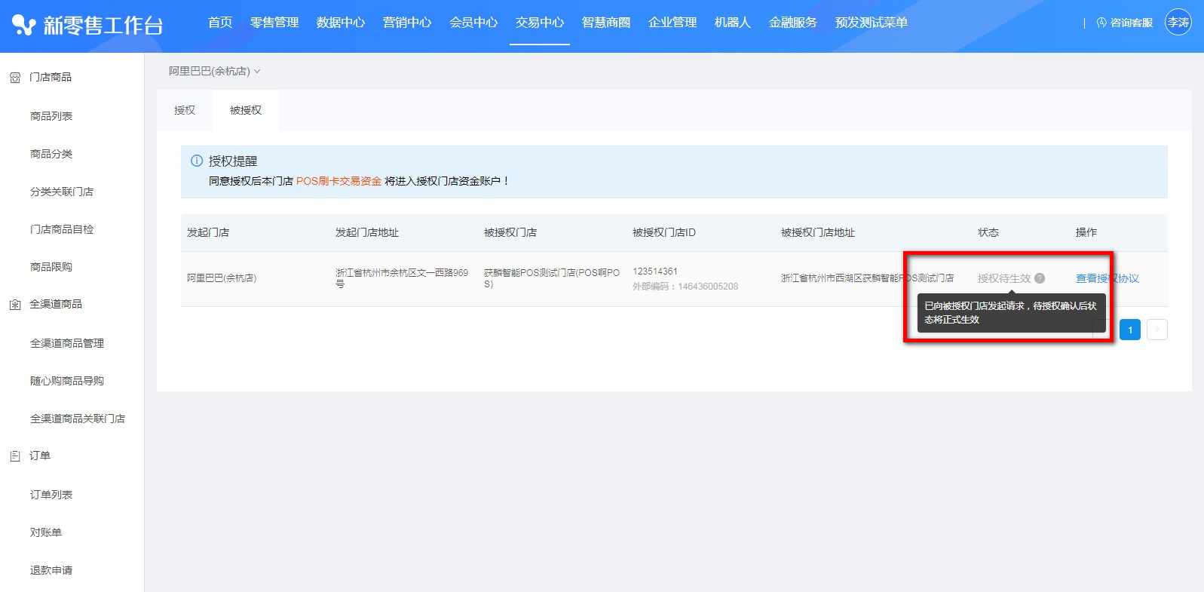
Task: Click the 授权提醒 info icon
Action: (x=197, y=161)
